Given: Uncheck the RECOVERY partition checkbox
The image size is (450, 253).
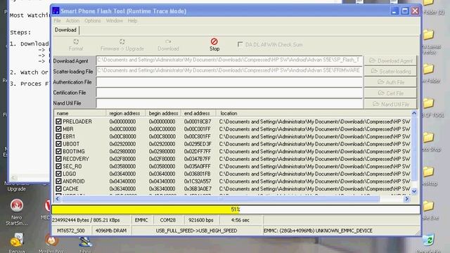Looking at the screenshot, I should tap(58, 159).
